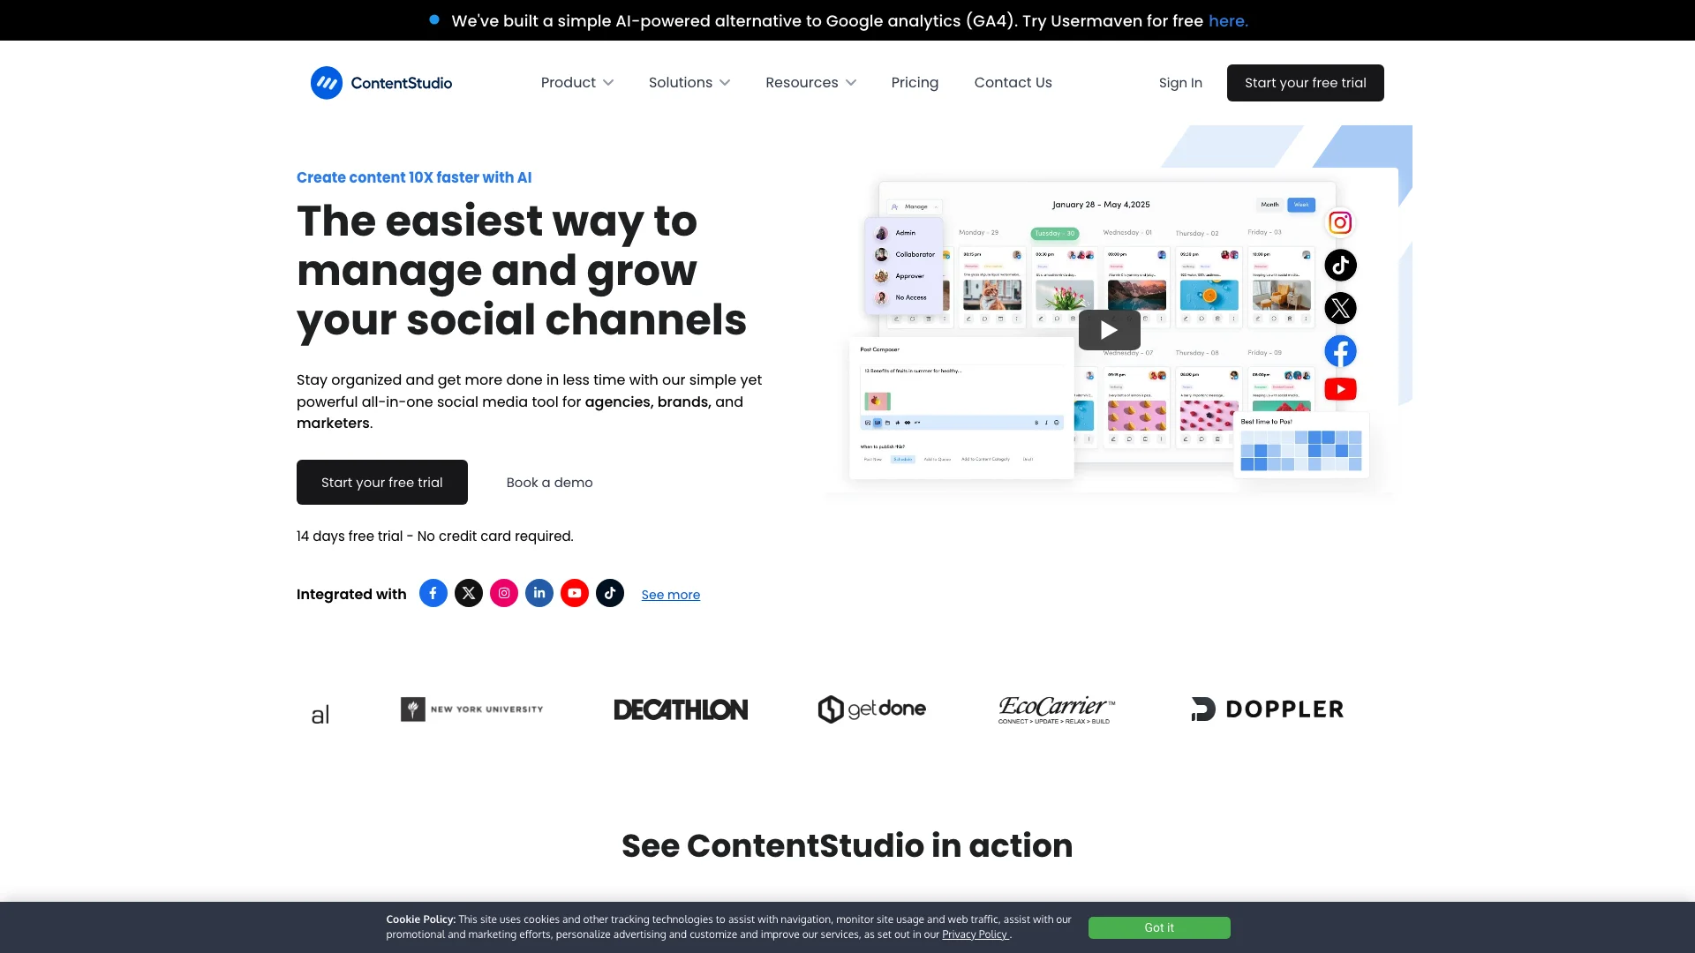Go to the Pricing page
Image resolution: width=1695 pixels, height=953 pixels.
915,82
